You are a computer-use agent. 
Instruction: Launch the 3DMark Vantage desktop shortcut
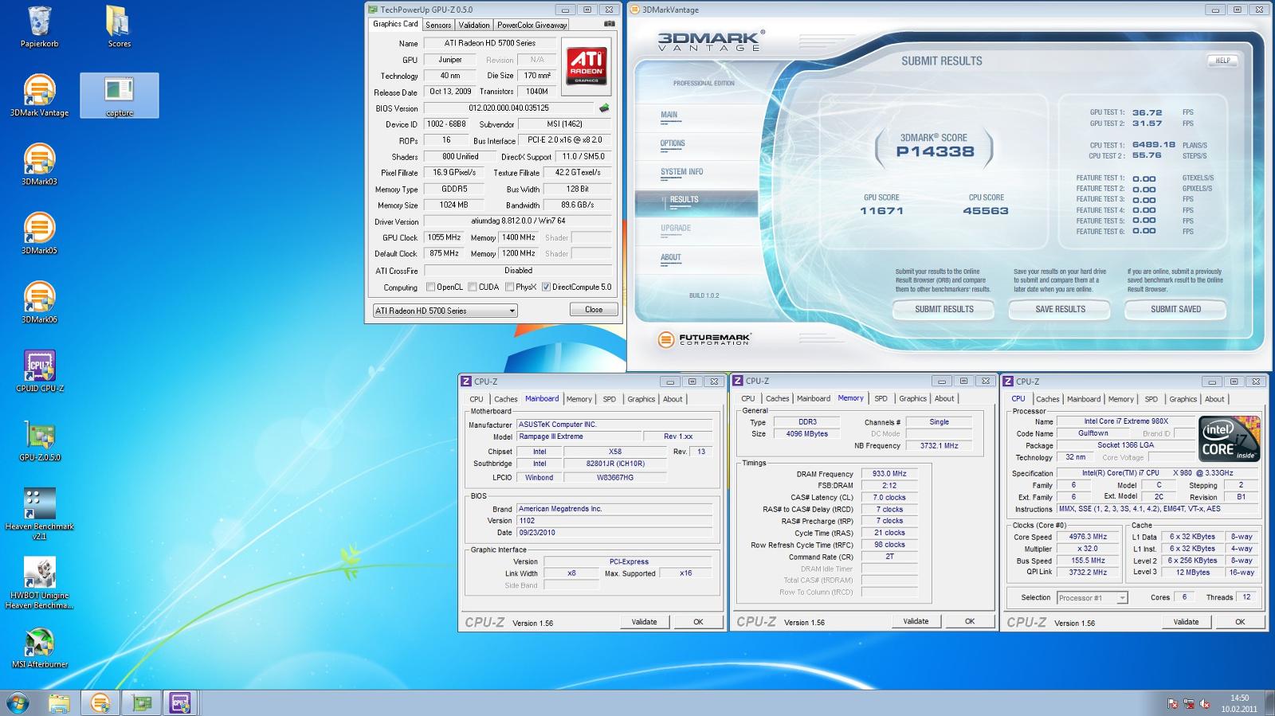pyautogui.click(x=39, y=95)
